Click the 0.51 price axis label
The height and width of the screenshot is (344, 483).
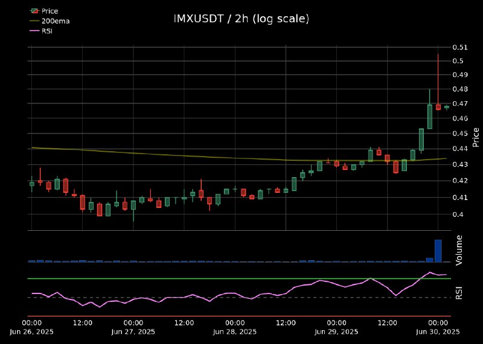pos(459,48)
